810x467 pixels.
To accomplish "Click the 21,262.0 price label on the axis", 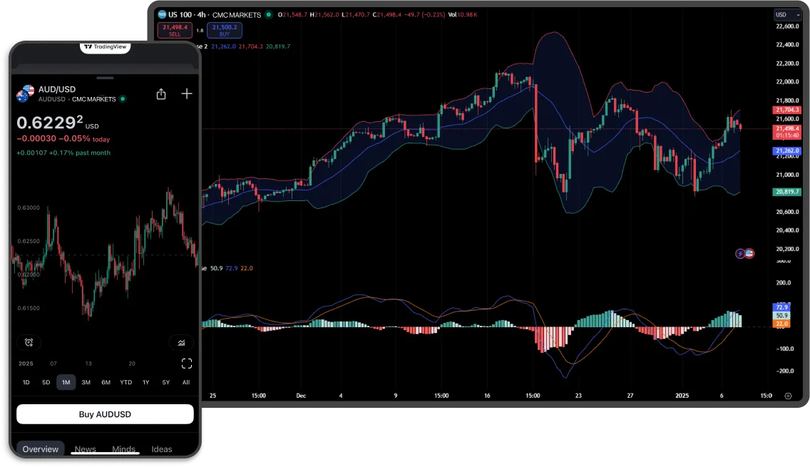I will pos(787,150).
